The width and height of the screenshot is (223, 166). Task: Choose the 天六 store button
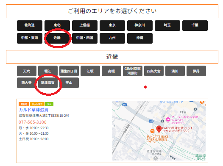click(27, 71)
